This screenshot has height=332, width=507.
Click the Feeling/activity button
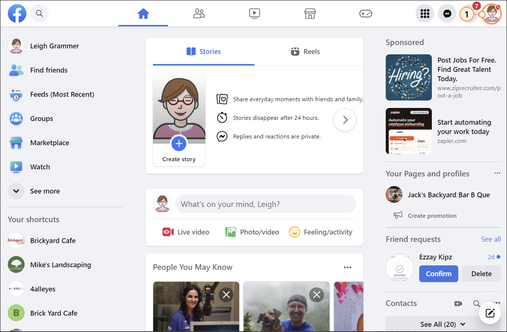coord(321,232)
